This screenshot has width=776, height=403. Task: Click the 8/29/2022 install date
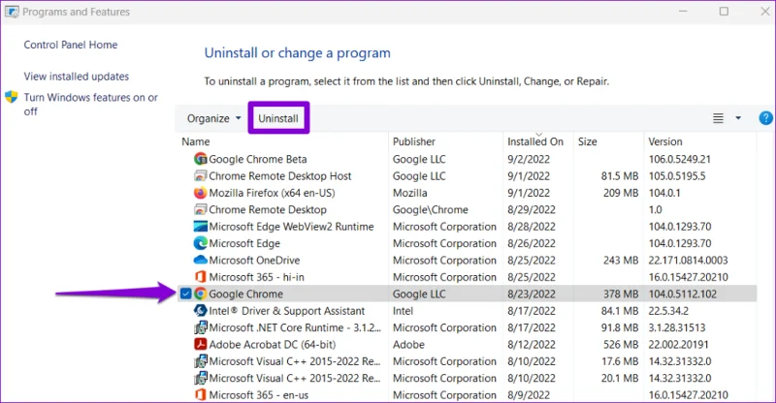point(532,209)
